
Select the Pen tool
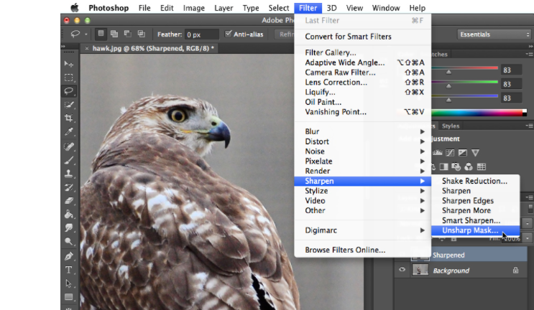pos(69,255)
